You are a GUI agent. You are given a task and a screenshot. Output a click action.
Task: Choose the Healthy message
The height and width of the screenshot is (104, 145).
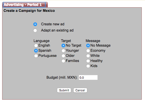(x=88, y=61)
